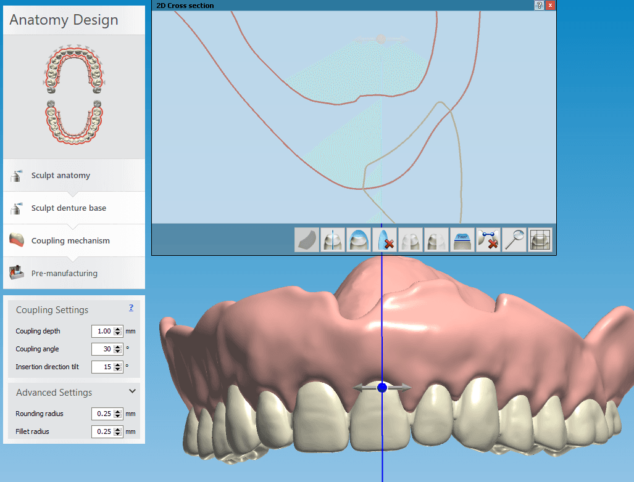Click the 7 mm² area measurement icon
634x482 pixels.
(462, 240)
